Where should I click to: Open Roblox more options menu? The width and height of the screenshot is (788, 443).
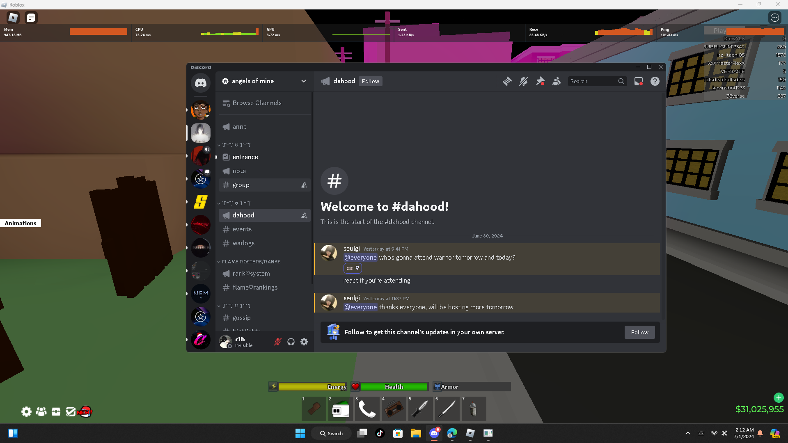[x=775, y=18]
